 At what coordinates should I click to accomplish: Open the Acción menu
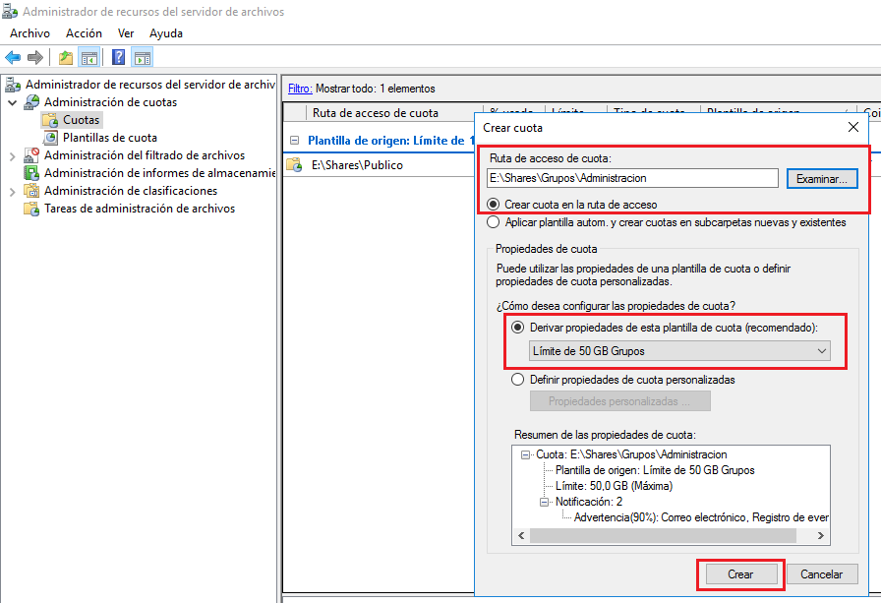[x=84, y=33]
